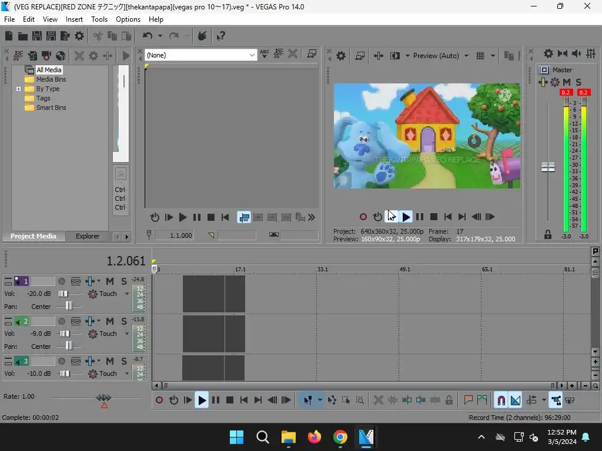This screenshot has width=602, height=451.
Task: Open track 2 automation mode Touch dropdown
Action: click(x=108, y=334)
